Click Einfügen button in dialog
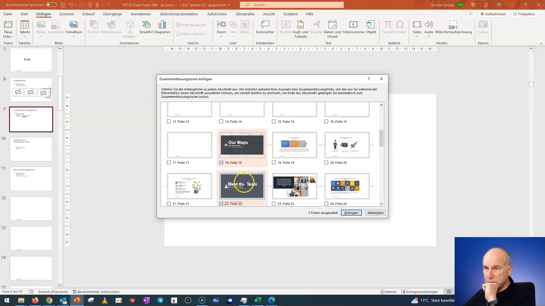The width and height of the screenshot is (545, 306). pyautogui.click(x=351, y=212)
